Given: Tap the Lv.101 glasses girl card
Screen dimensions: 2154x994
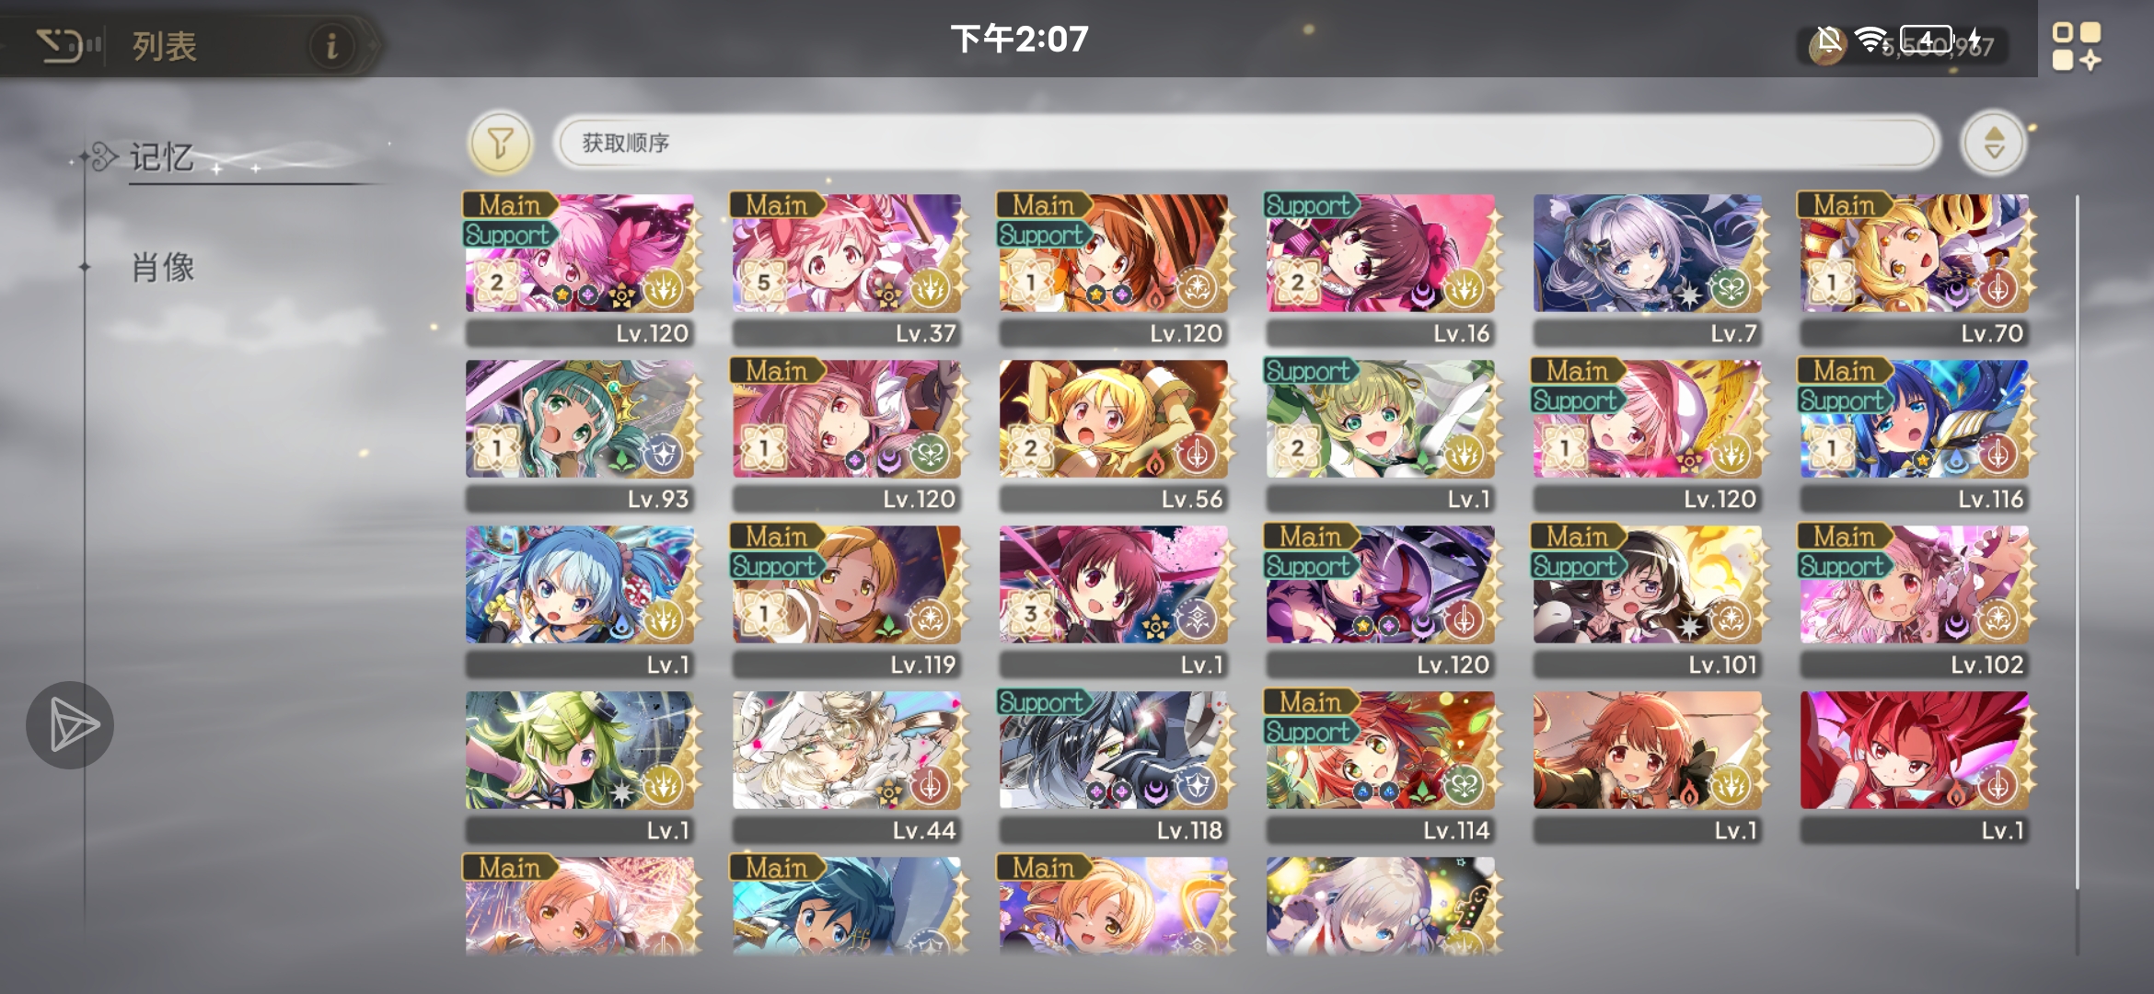Looking at the screenshot, I should 1648,600.
